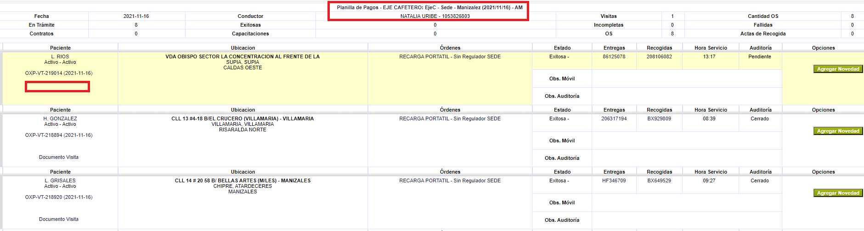864x231 pixels.
Task: Select patient name H. GONZALEZ
Action: [60, 118]
